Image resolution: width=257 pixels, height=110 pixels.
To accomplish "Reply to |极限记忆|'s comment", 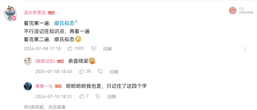I will tap(114, 72).
